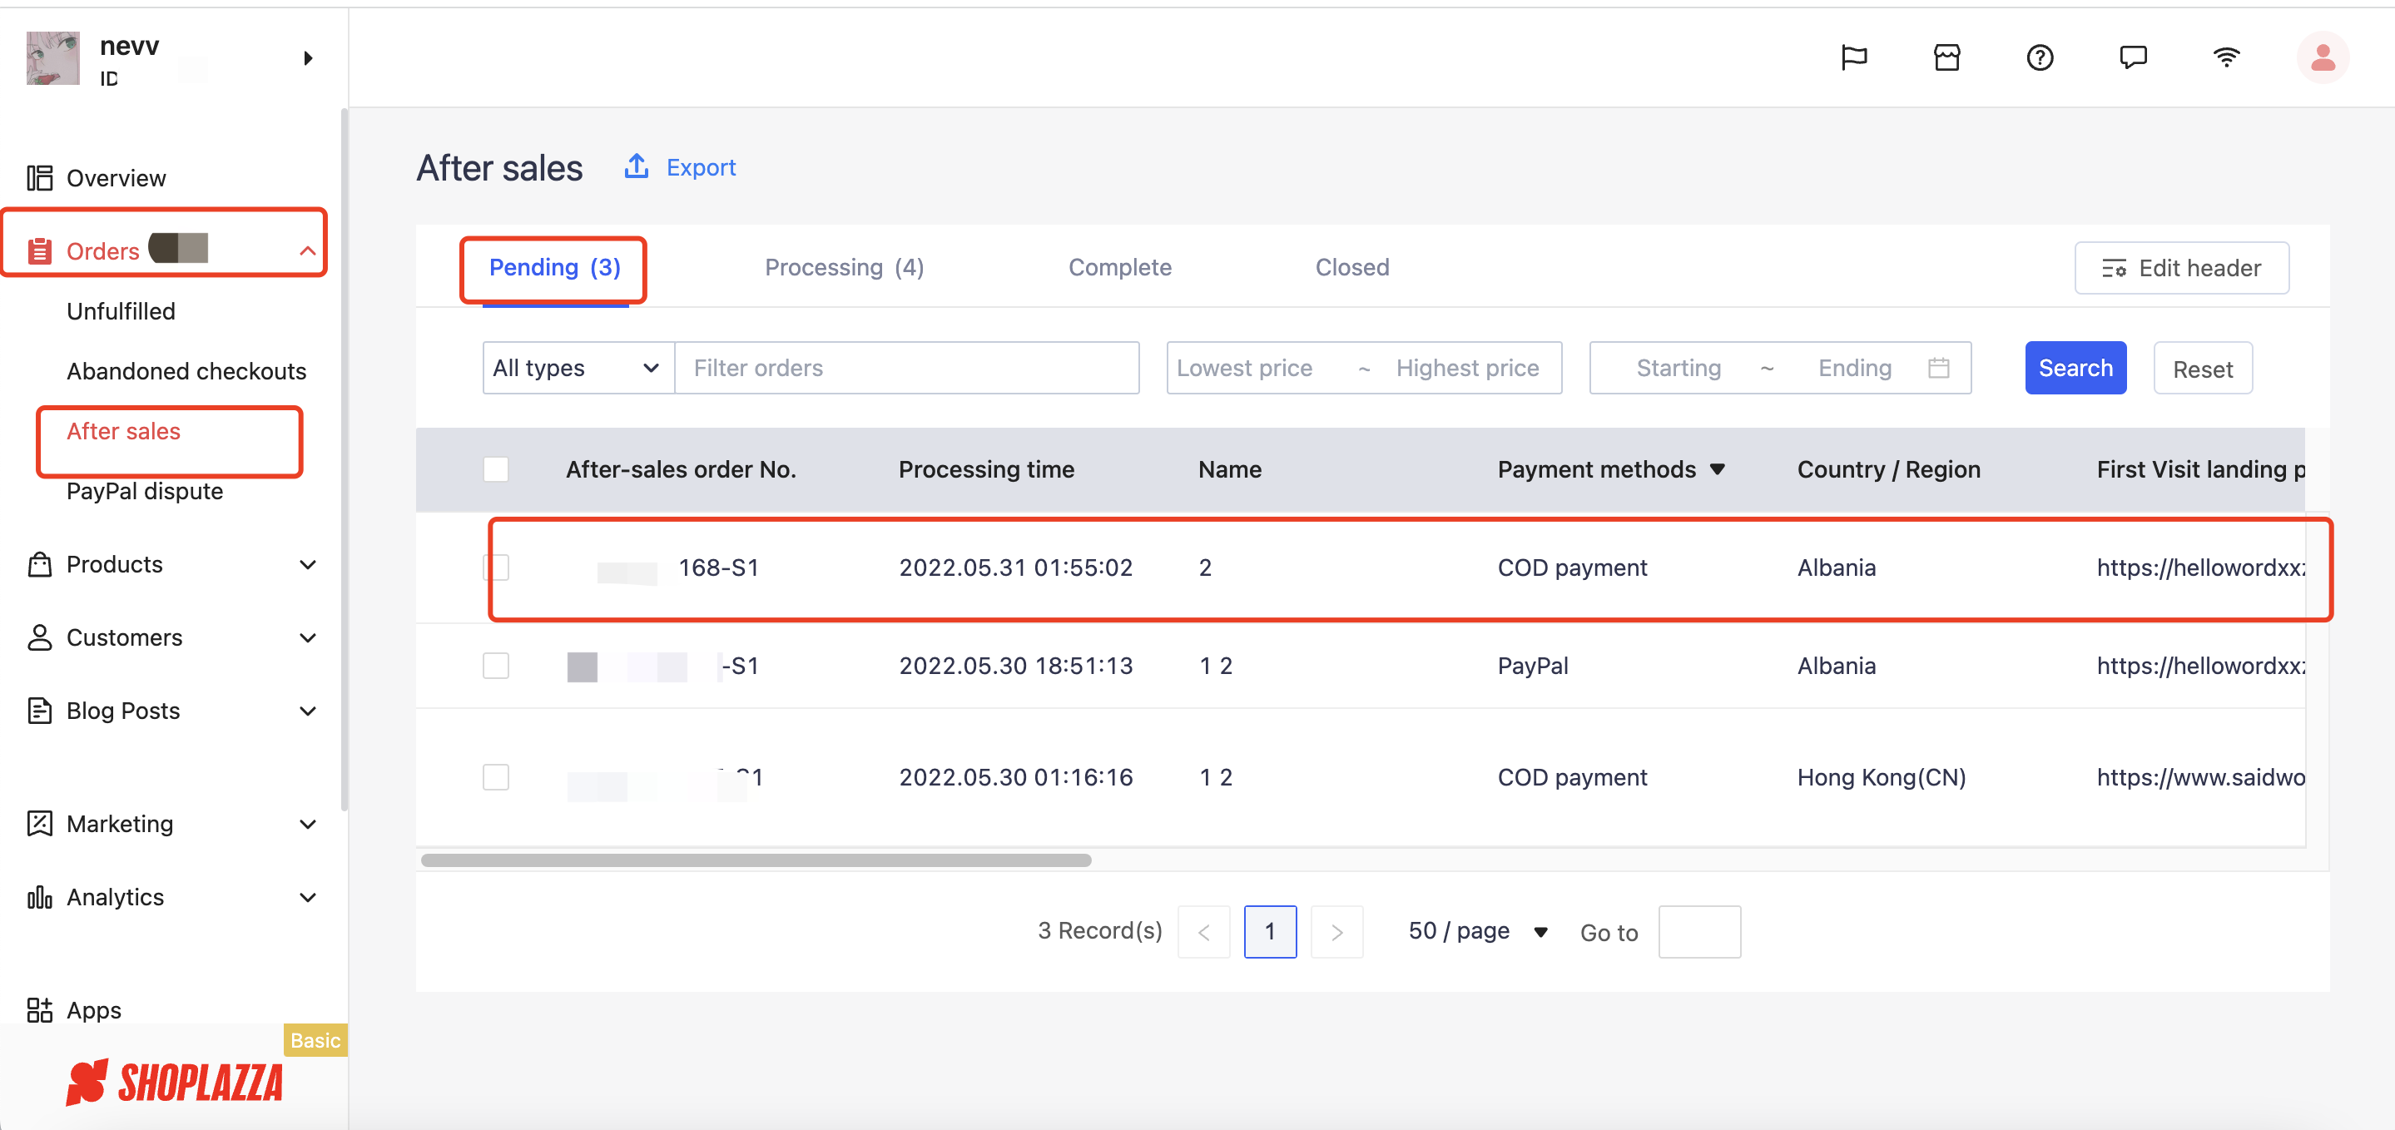Image resolution: width=2395 pixels, height=1130 pixels.
Task: Click the blue Search button
Action: pos(2075,369)
